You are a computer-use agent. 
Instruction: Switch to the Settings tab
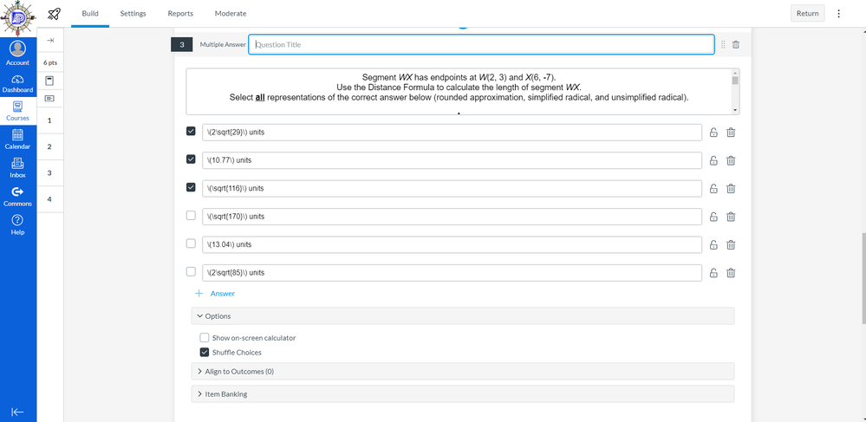pyautogui.click(x=133, y=14)
